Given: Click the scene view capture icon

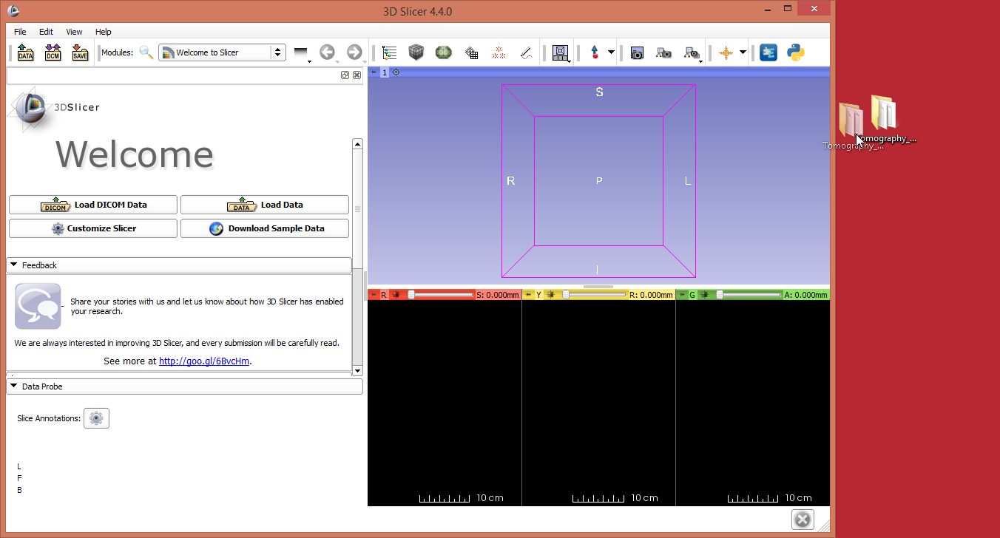Looking at the screenshot, I should [x=664, y=52].
